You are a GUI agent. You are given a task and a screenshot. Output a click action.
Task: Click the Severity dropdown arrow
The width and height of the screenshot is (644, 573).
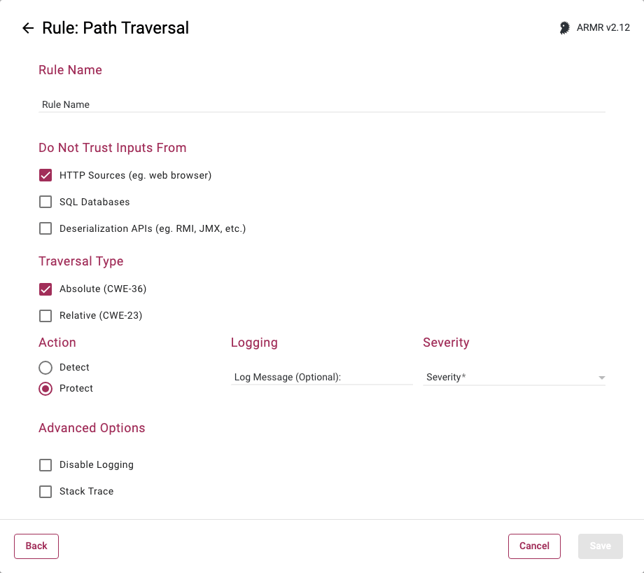coord(601,378)
